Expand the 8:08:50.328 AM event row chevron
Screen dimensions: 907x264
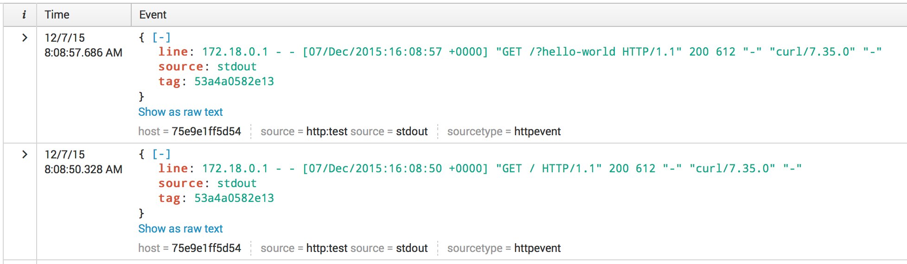[25, 155]
